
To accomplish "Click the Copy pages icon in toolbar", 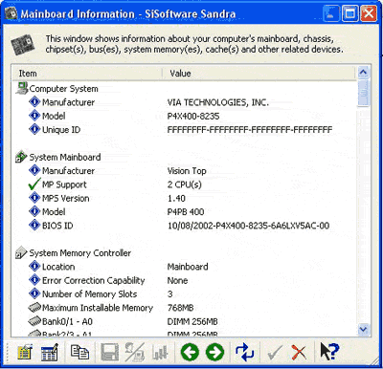I will (79, 352).
